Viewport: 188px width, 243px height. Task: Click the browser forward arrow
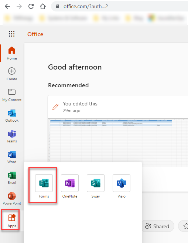[x=19, y=6]
